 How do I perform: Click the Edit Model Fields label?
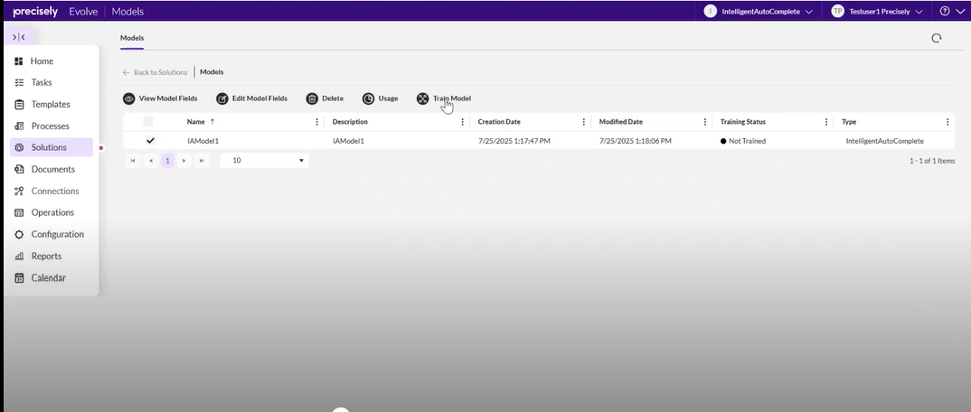tap(259, 98)
